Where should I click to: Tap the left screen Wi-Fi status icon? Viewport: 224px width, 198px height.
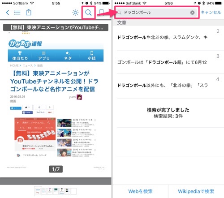coord(32,3)
